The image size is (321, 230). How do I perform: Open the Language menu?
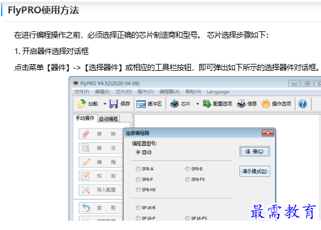(x=218, y=92)
